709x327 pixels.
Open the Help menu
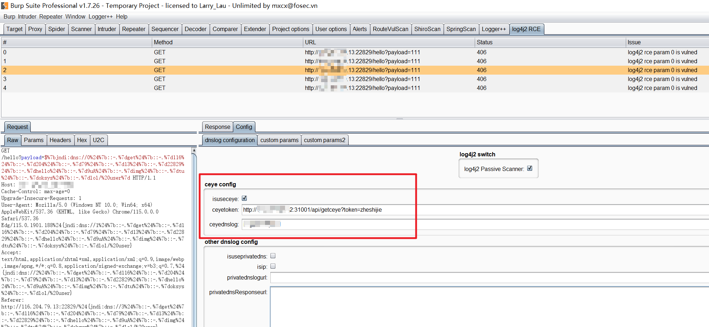[122, 16]
